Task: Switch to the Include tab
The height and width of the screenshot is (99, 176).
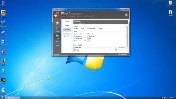Action: click(76, 45)
